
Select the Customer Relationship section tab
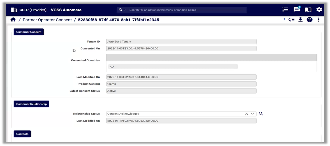click(x=31, y=104)
